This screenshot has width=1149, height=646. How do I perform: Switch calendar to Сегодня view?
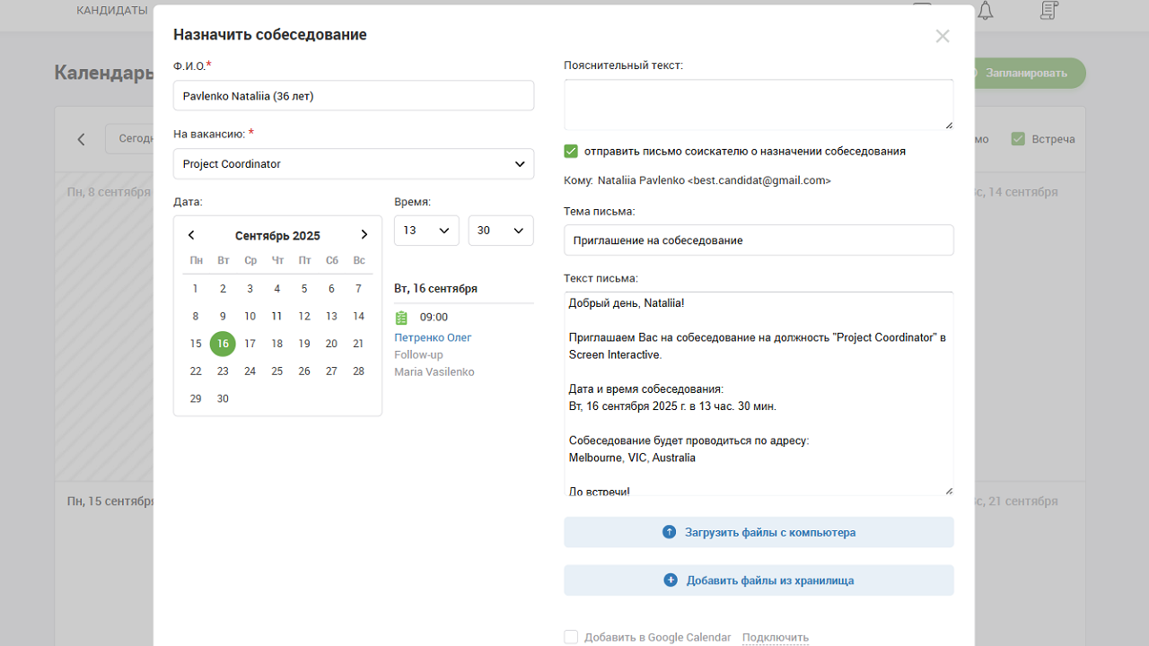pyautogui.click(x=136, y=138)
